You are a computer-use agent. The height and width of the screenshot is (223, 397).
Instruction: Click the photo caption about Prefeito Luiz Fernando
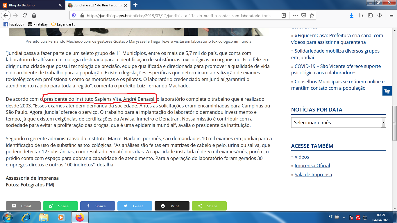(139, 41)
